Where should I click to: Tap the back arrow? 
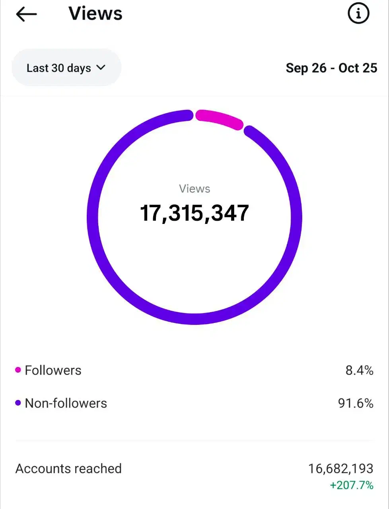click(x=26, y=14)
